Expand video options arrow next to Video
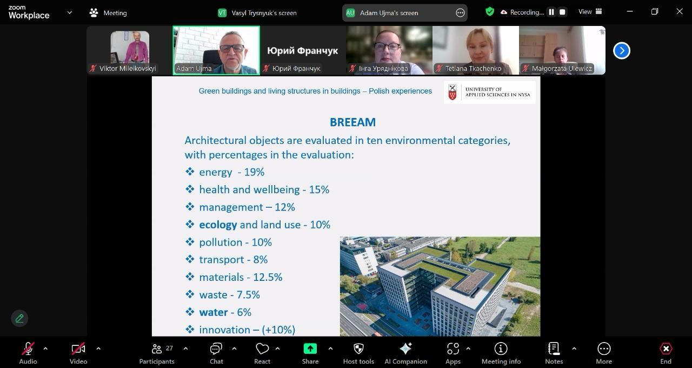Screen dimensions: 692x368 [98, 349]
